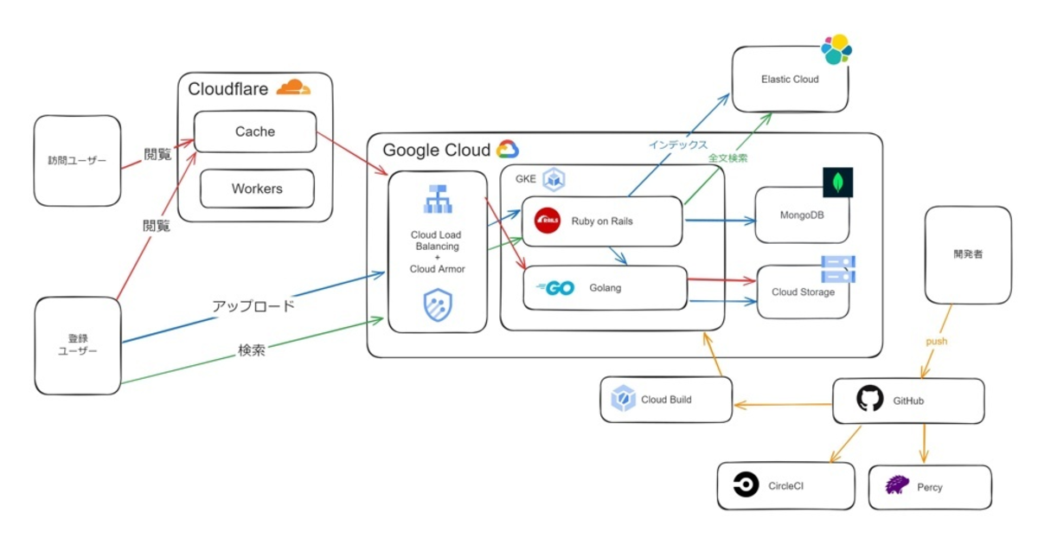Click the colorful Elastic cluster logo

(x=836, y=49)
